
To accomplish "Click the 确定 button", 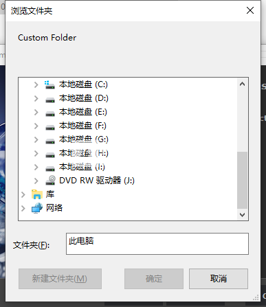I will tap(154, 279).
